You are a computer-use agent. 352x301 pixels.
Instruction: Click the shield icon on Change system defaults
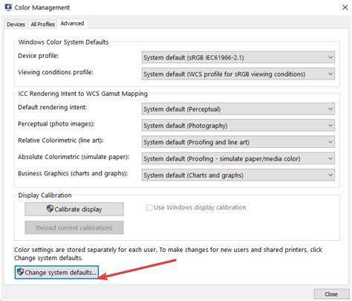click(20, 272)
